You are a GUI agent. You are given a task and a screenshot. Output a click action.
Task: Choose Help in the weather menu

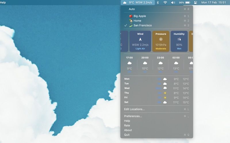[157, 121]
